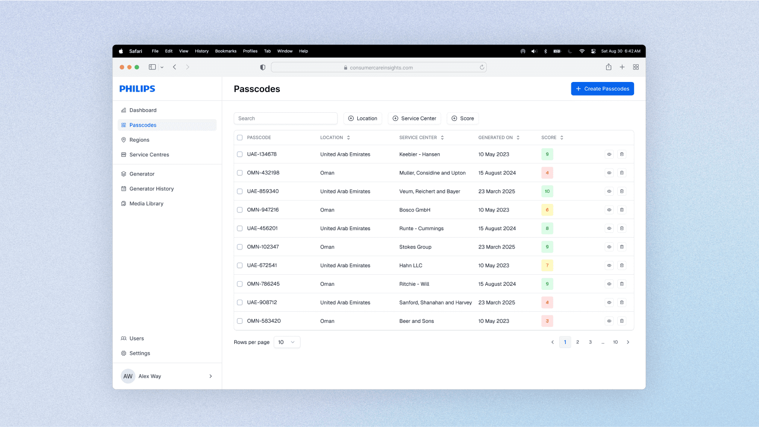This screenshot has height=427, width=759.
Task: Add Service Center filter
Action: tap(414, 118)
